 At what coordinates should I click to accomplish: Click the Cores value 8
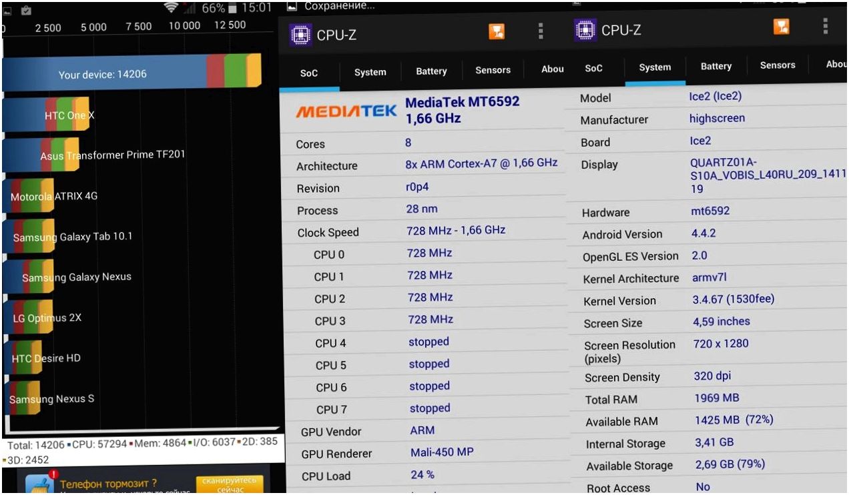pos(408,143)
